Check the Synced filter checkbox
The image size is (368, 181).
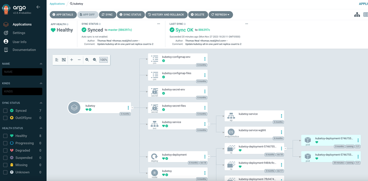(x=5, y=111)
